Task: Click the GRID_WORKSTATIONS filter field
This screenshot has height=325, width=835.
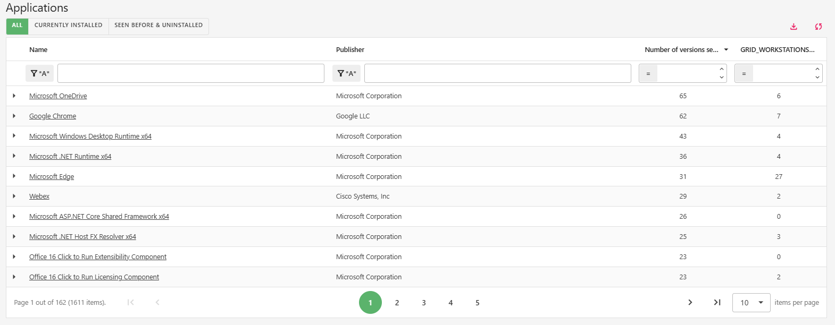Action: pyautogui.click(x=783, y=73)
